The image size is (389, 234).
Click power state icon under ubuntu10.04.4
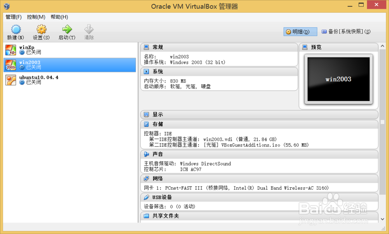[22, 82]
